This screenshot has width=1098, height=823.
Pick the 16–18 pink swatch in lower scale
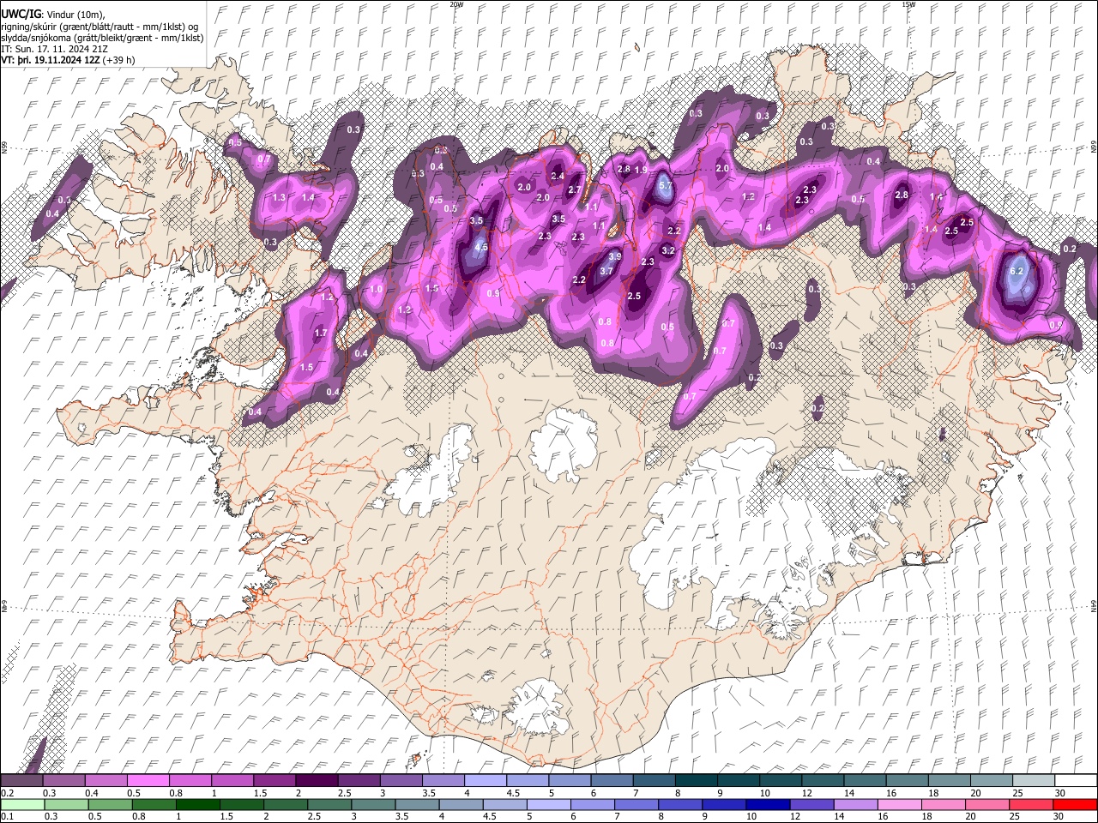pyautogui.click(x=900, y=804)
